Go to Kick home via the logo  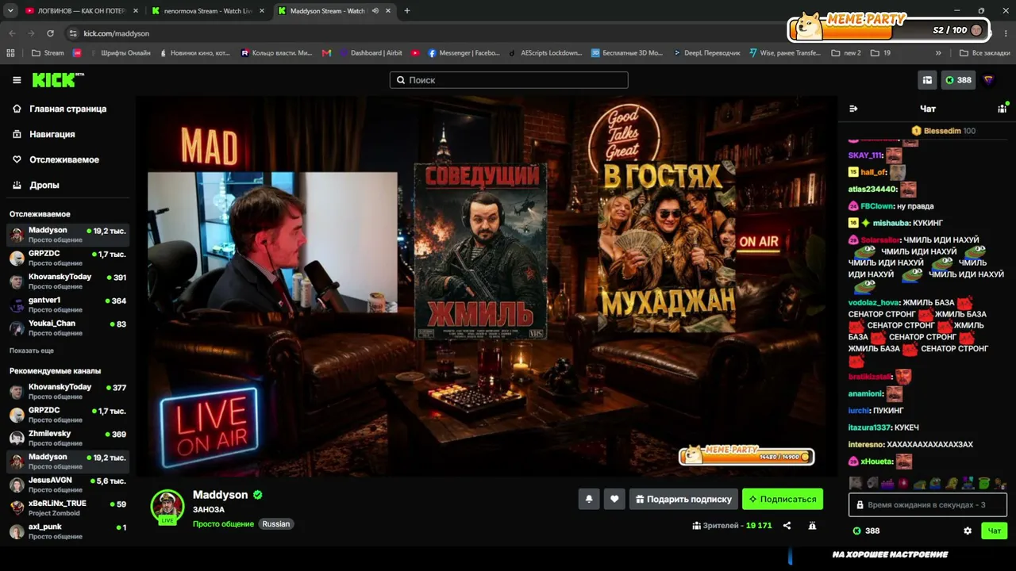coord(57,80)
